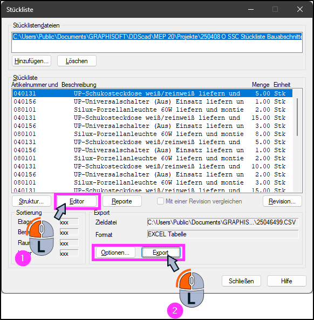Select the highlighted Stücklistendateien path entry
314x320 pixels.
pos(157,37)
